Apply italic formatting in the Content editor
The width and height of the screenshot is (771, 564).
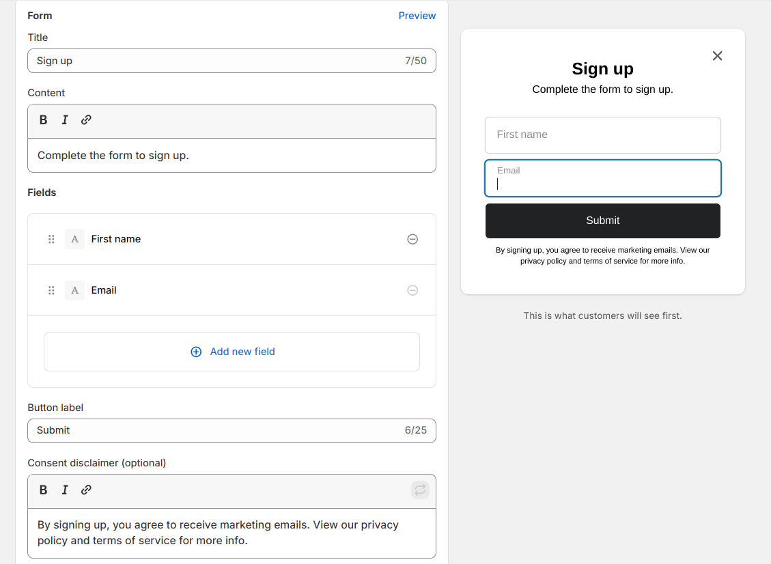[x=64, y=119]
